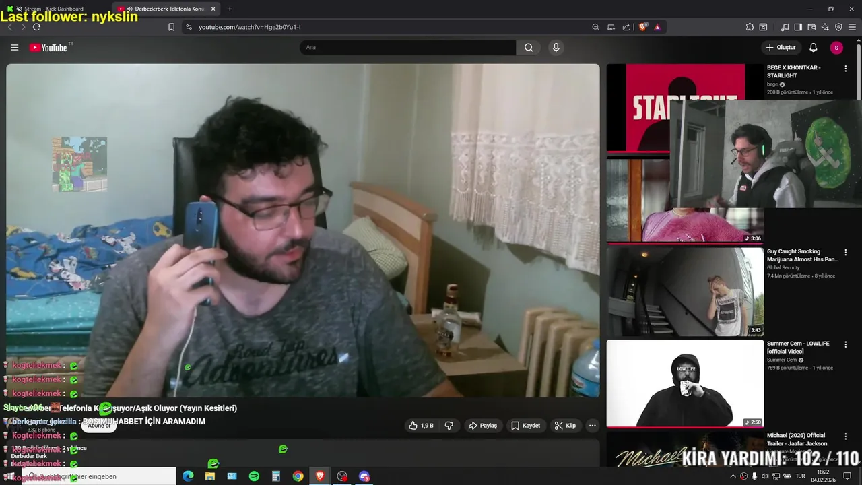
Task: Open Summer Cem - LOWLIFE video title
Action: [798, 348]
